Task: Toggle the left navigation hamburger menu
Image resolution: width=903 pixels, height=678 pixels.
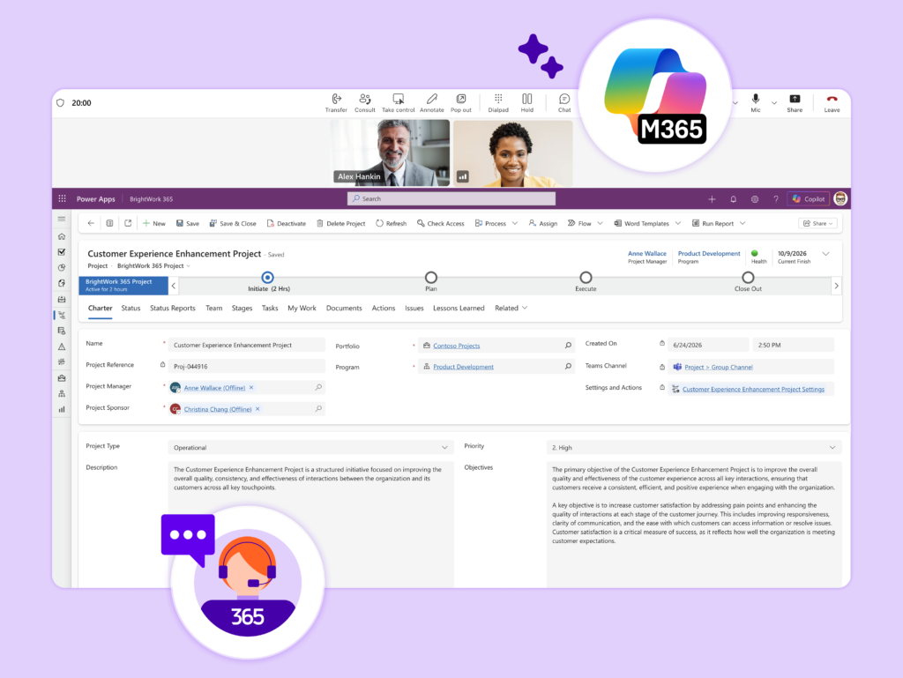Action: (x=62, y=220)
